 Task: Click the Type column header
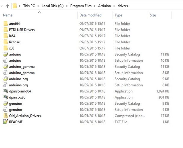point(118,15)
